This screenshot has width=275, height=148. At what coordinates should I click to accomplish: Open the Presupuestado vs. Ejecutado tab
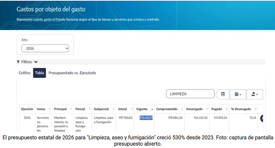click(x=72, y=73)
